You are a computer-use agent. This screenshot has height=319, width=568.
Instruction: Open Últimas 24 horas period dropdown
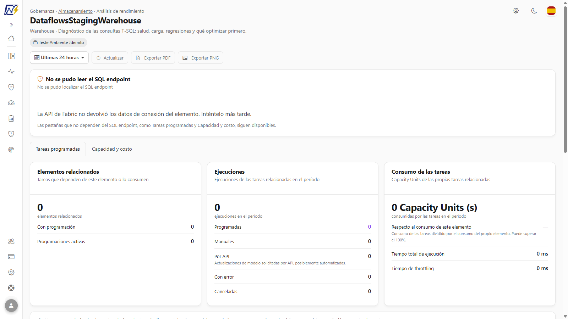tap(59, 57)
